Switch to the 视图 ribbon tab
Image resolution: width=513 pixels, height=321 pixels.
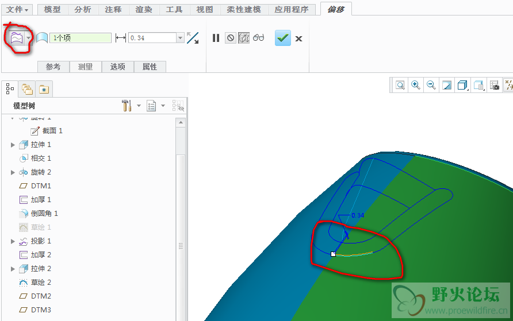[205, 9]
